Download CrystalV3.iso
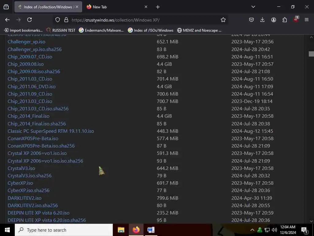 (x=21, y=168)
